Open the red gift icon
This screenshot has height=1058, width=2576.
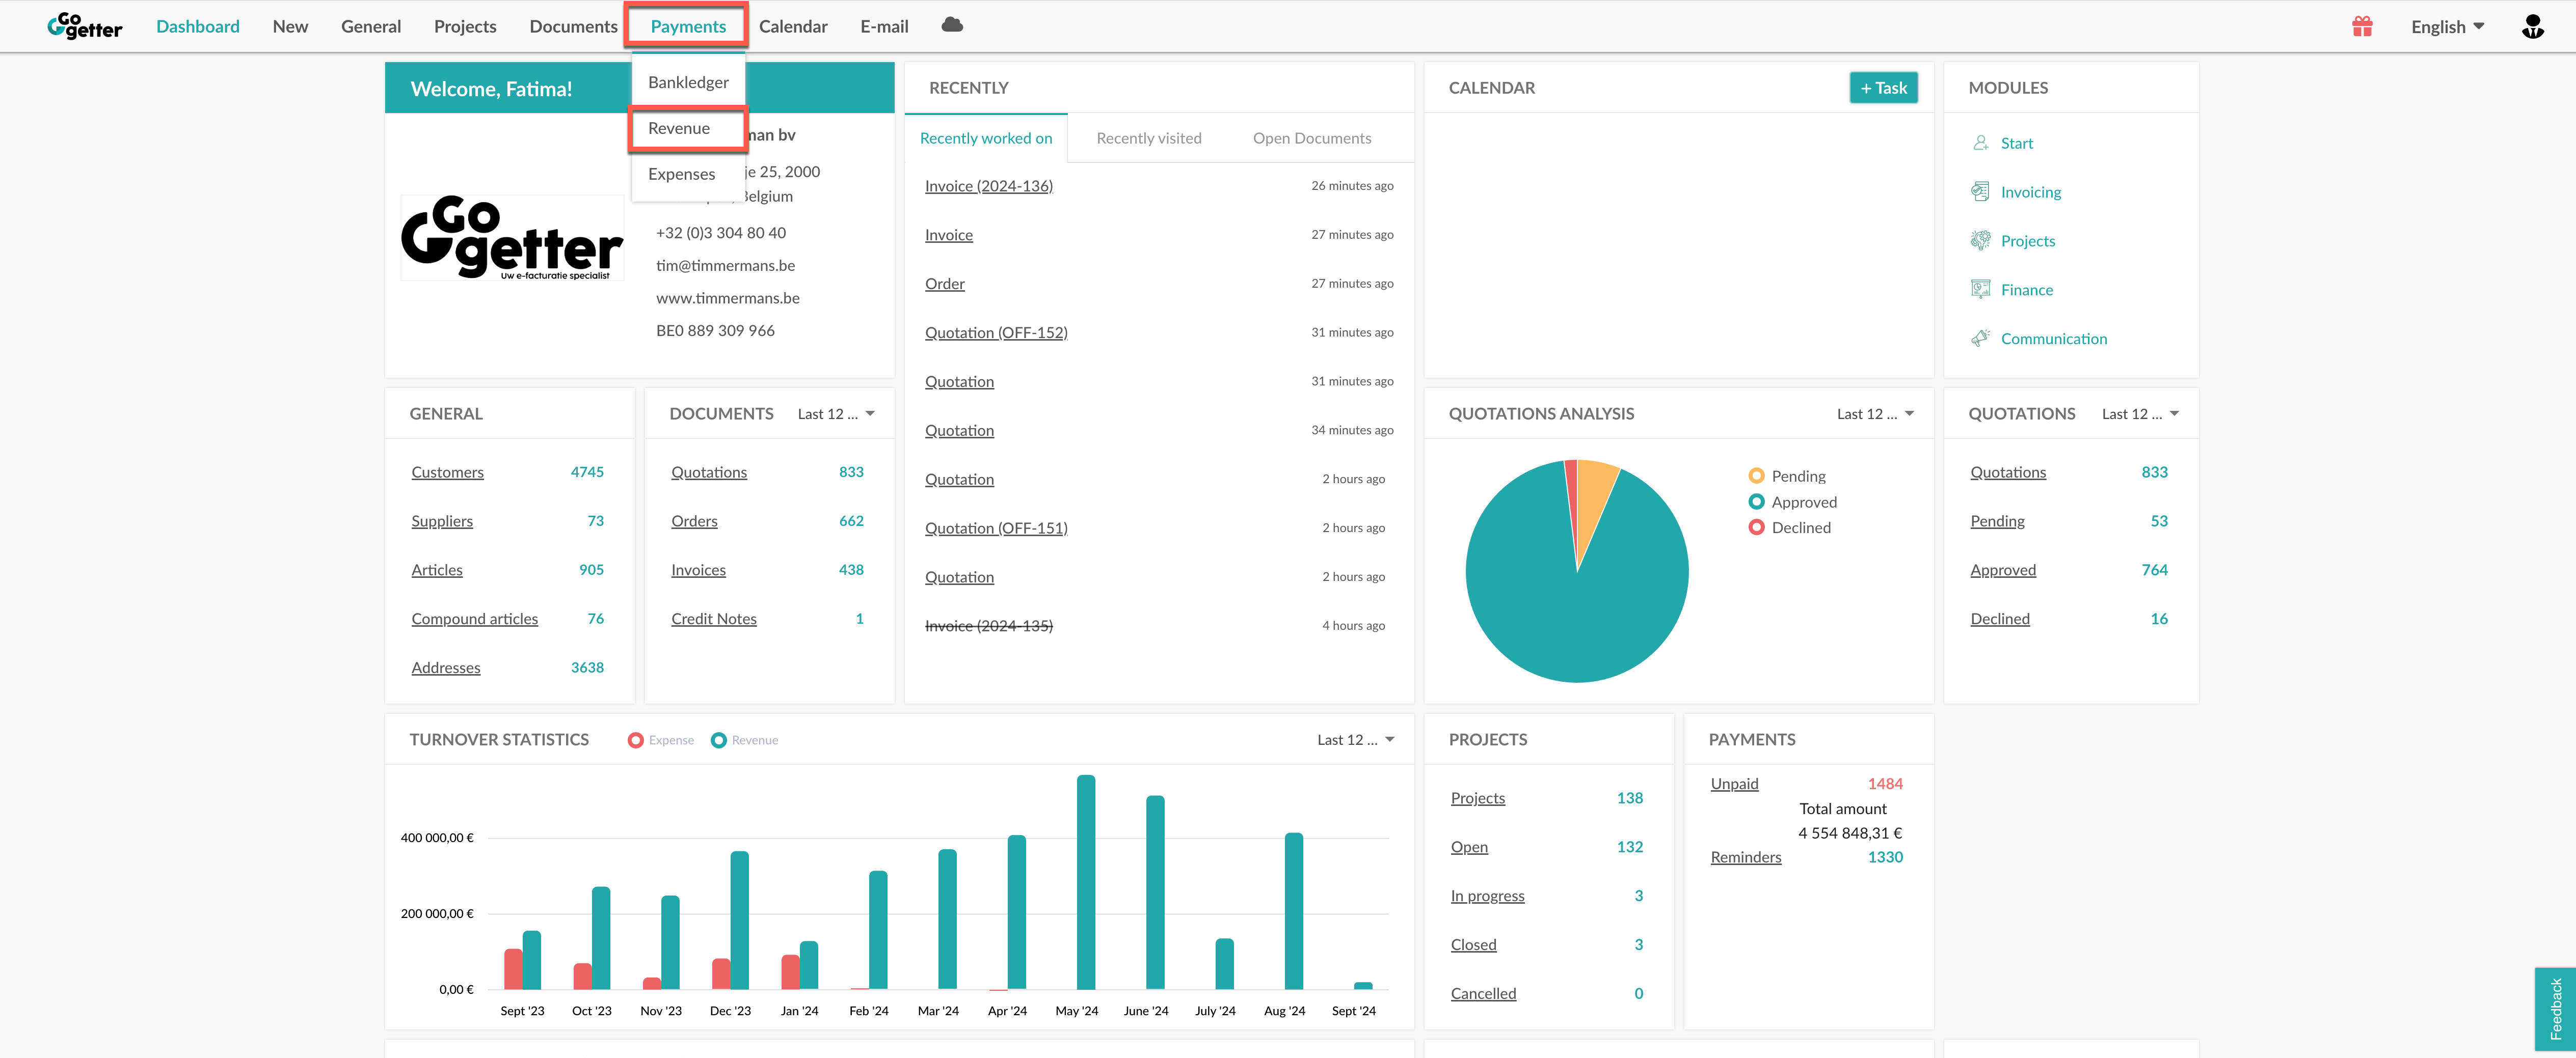point(2362,27)
